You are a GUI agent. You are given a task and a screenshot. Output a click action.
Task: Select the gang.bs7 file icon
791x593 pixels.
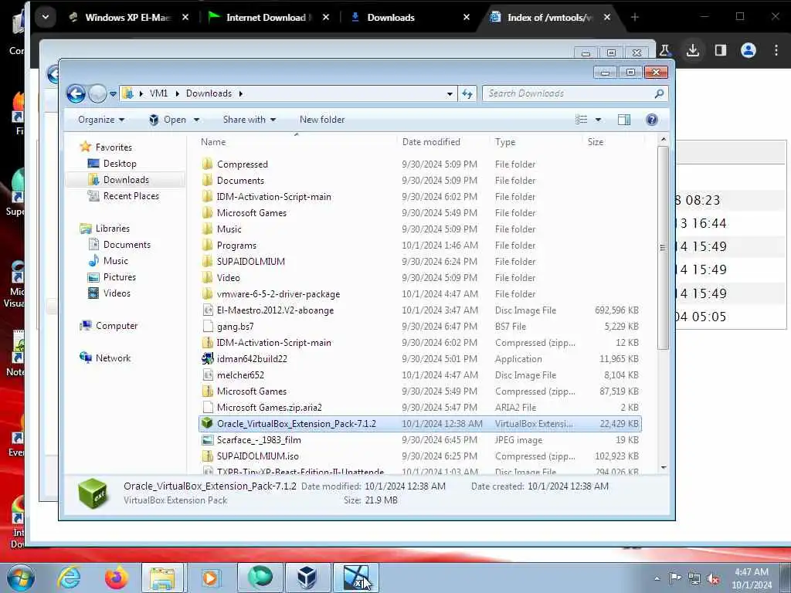pos(207,327)
